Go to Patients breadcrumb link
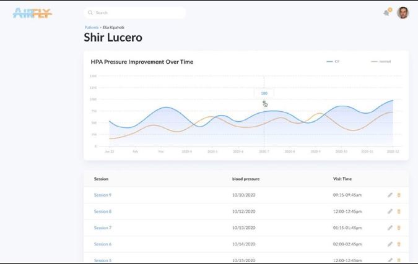418x264 pixels. point(91,27)
